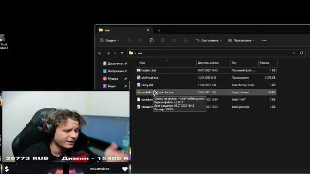Select the faststart.bat file
Screen dimensions: 310x174
206,70
